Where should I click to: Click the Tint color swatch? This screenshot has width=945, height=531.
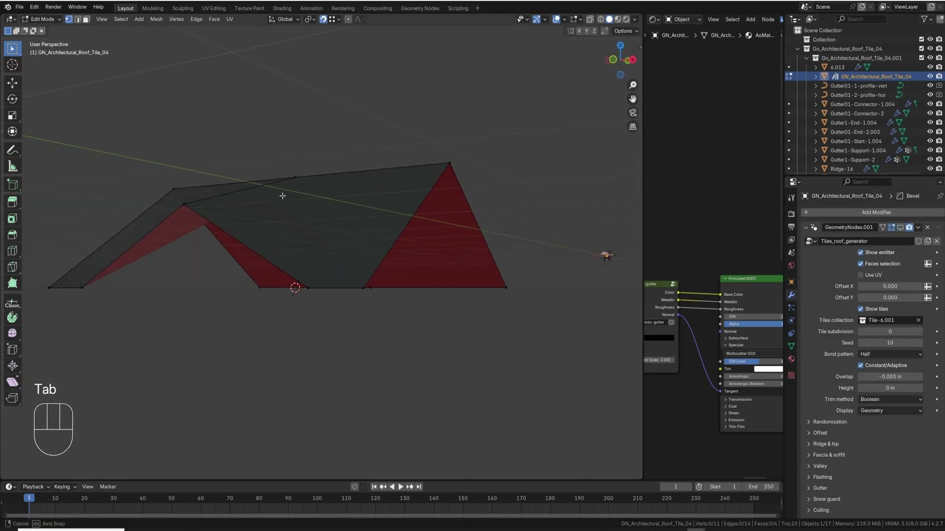[x=768, y=369]
